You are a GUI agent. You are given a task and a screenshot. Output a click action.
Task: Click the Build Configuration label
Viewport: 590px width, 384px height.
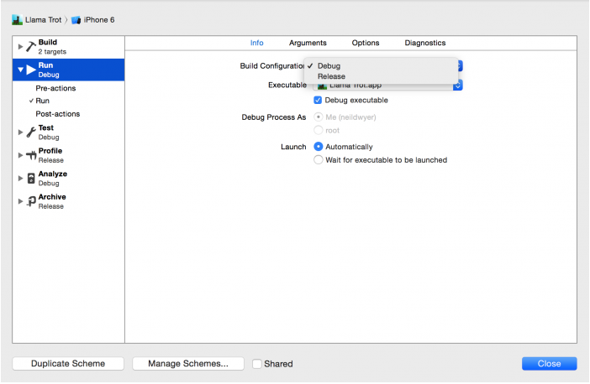[272, 66]
